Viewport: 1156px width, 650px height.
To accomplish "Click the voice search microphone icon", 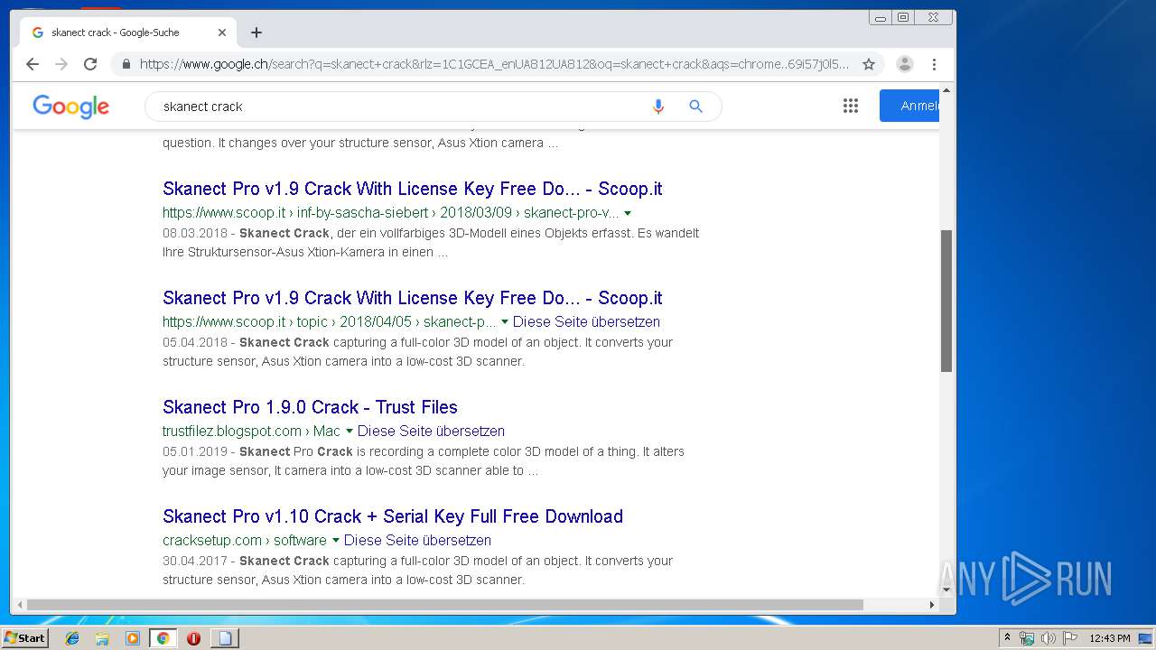I will 658,107.
